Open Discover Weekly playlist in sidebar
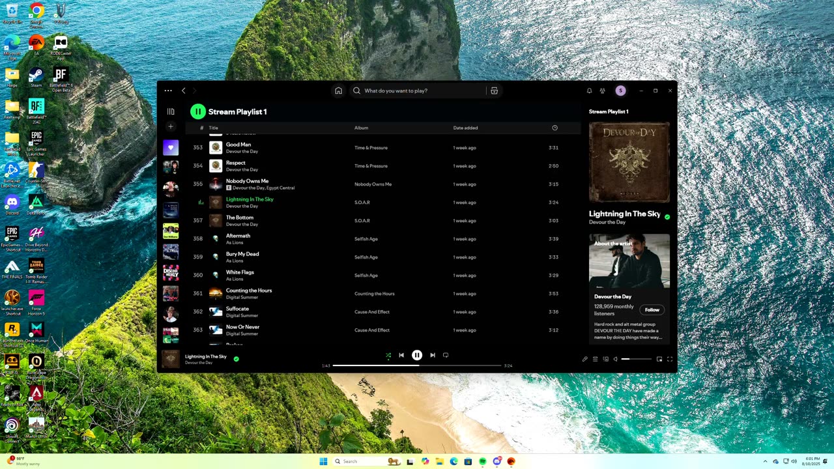Screen dimensions: 834x469 click(x=171, y=272)
